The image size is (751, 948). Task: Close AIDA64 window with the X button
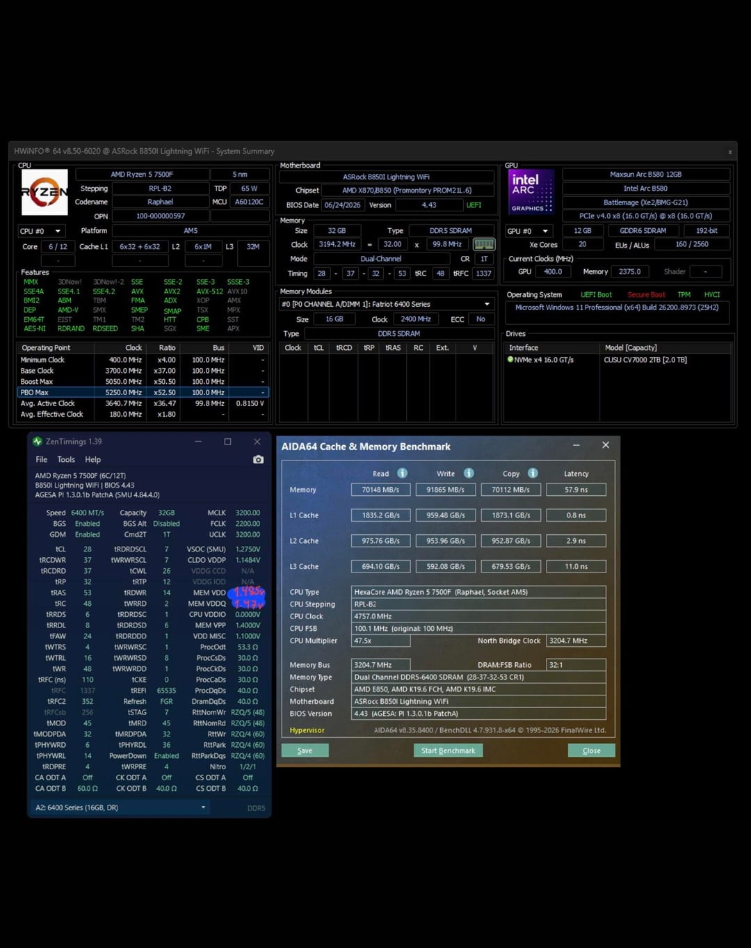coord(606,445)
